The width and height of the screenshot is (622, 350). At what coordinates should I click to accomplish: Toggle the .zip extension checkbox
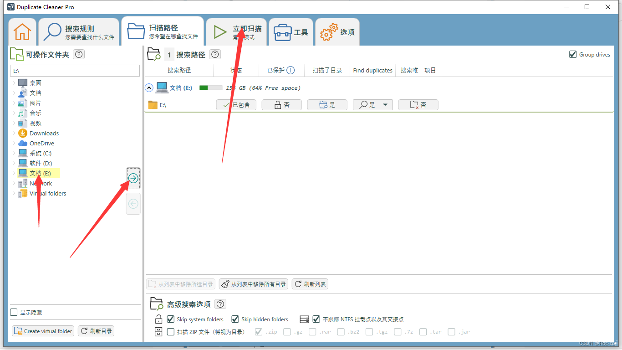(x=259, y=332)
